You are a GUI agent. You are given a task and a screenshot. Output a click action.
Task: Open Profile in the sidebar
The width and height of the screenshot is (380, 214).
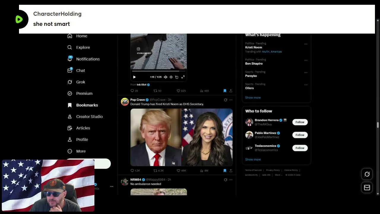(x=77, y=139)
